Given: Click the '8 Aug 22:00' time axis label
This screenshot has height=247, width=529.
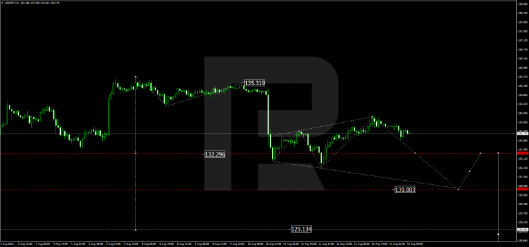Looking at the screenshot, I should click(x=185, y=244).
